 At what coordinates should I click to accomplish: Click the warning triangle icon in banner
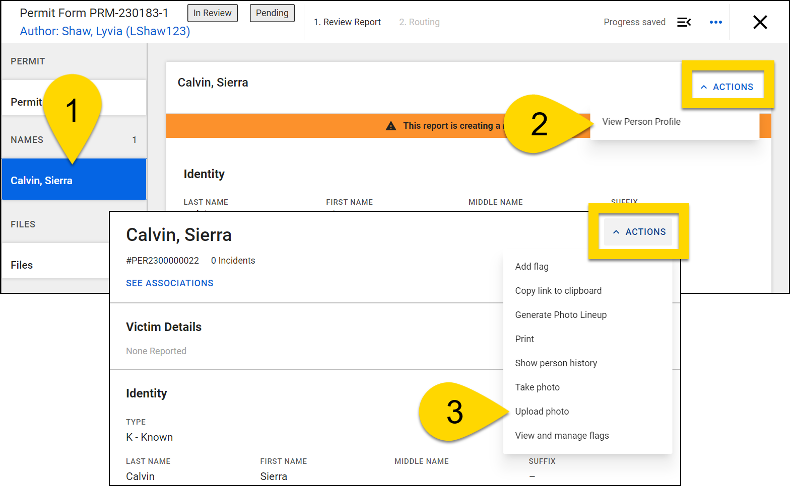coord(391,126)
